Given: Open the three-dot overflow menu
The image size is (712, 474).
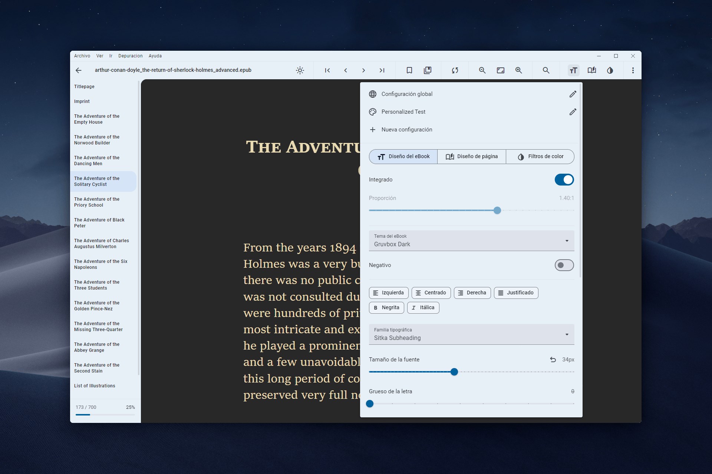Looking at the screenshot, I should (x=633, y=70).
